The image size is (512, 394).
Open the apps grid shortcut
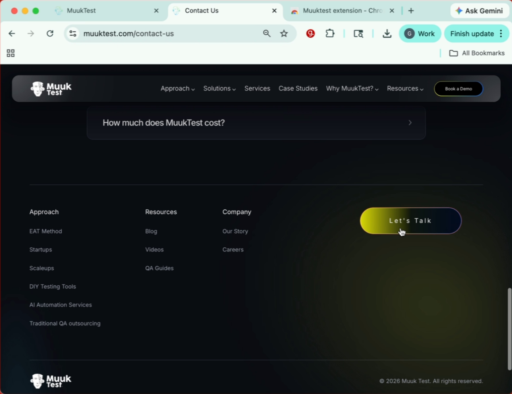point(11,53)
